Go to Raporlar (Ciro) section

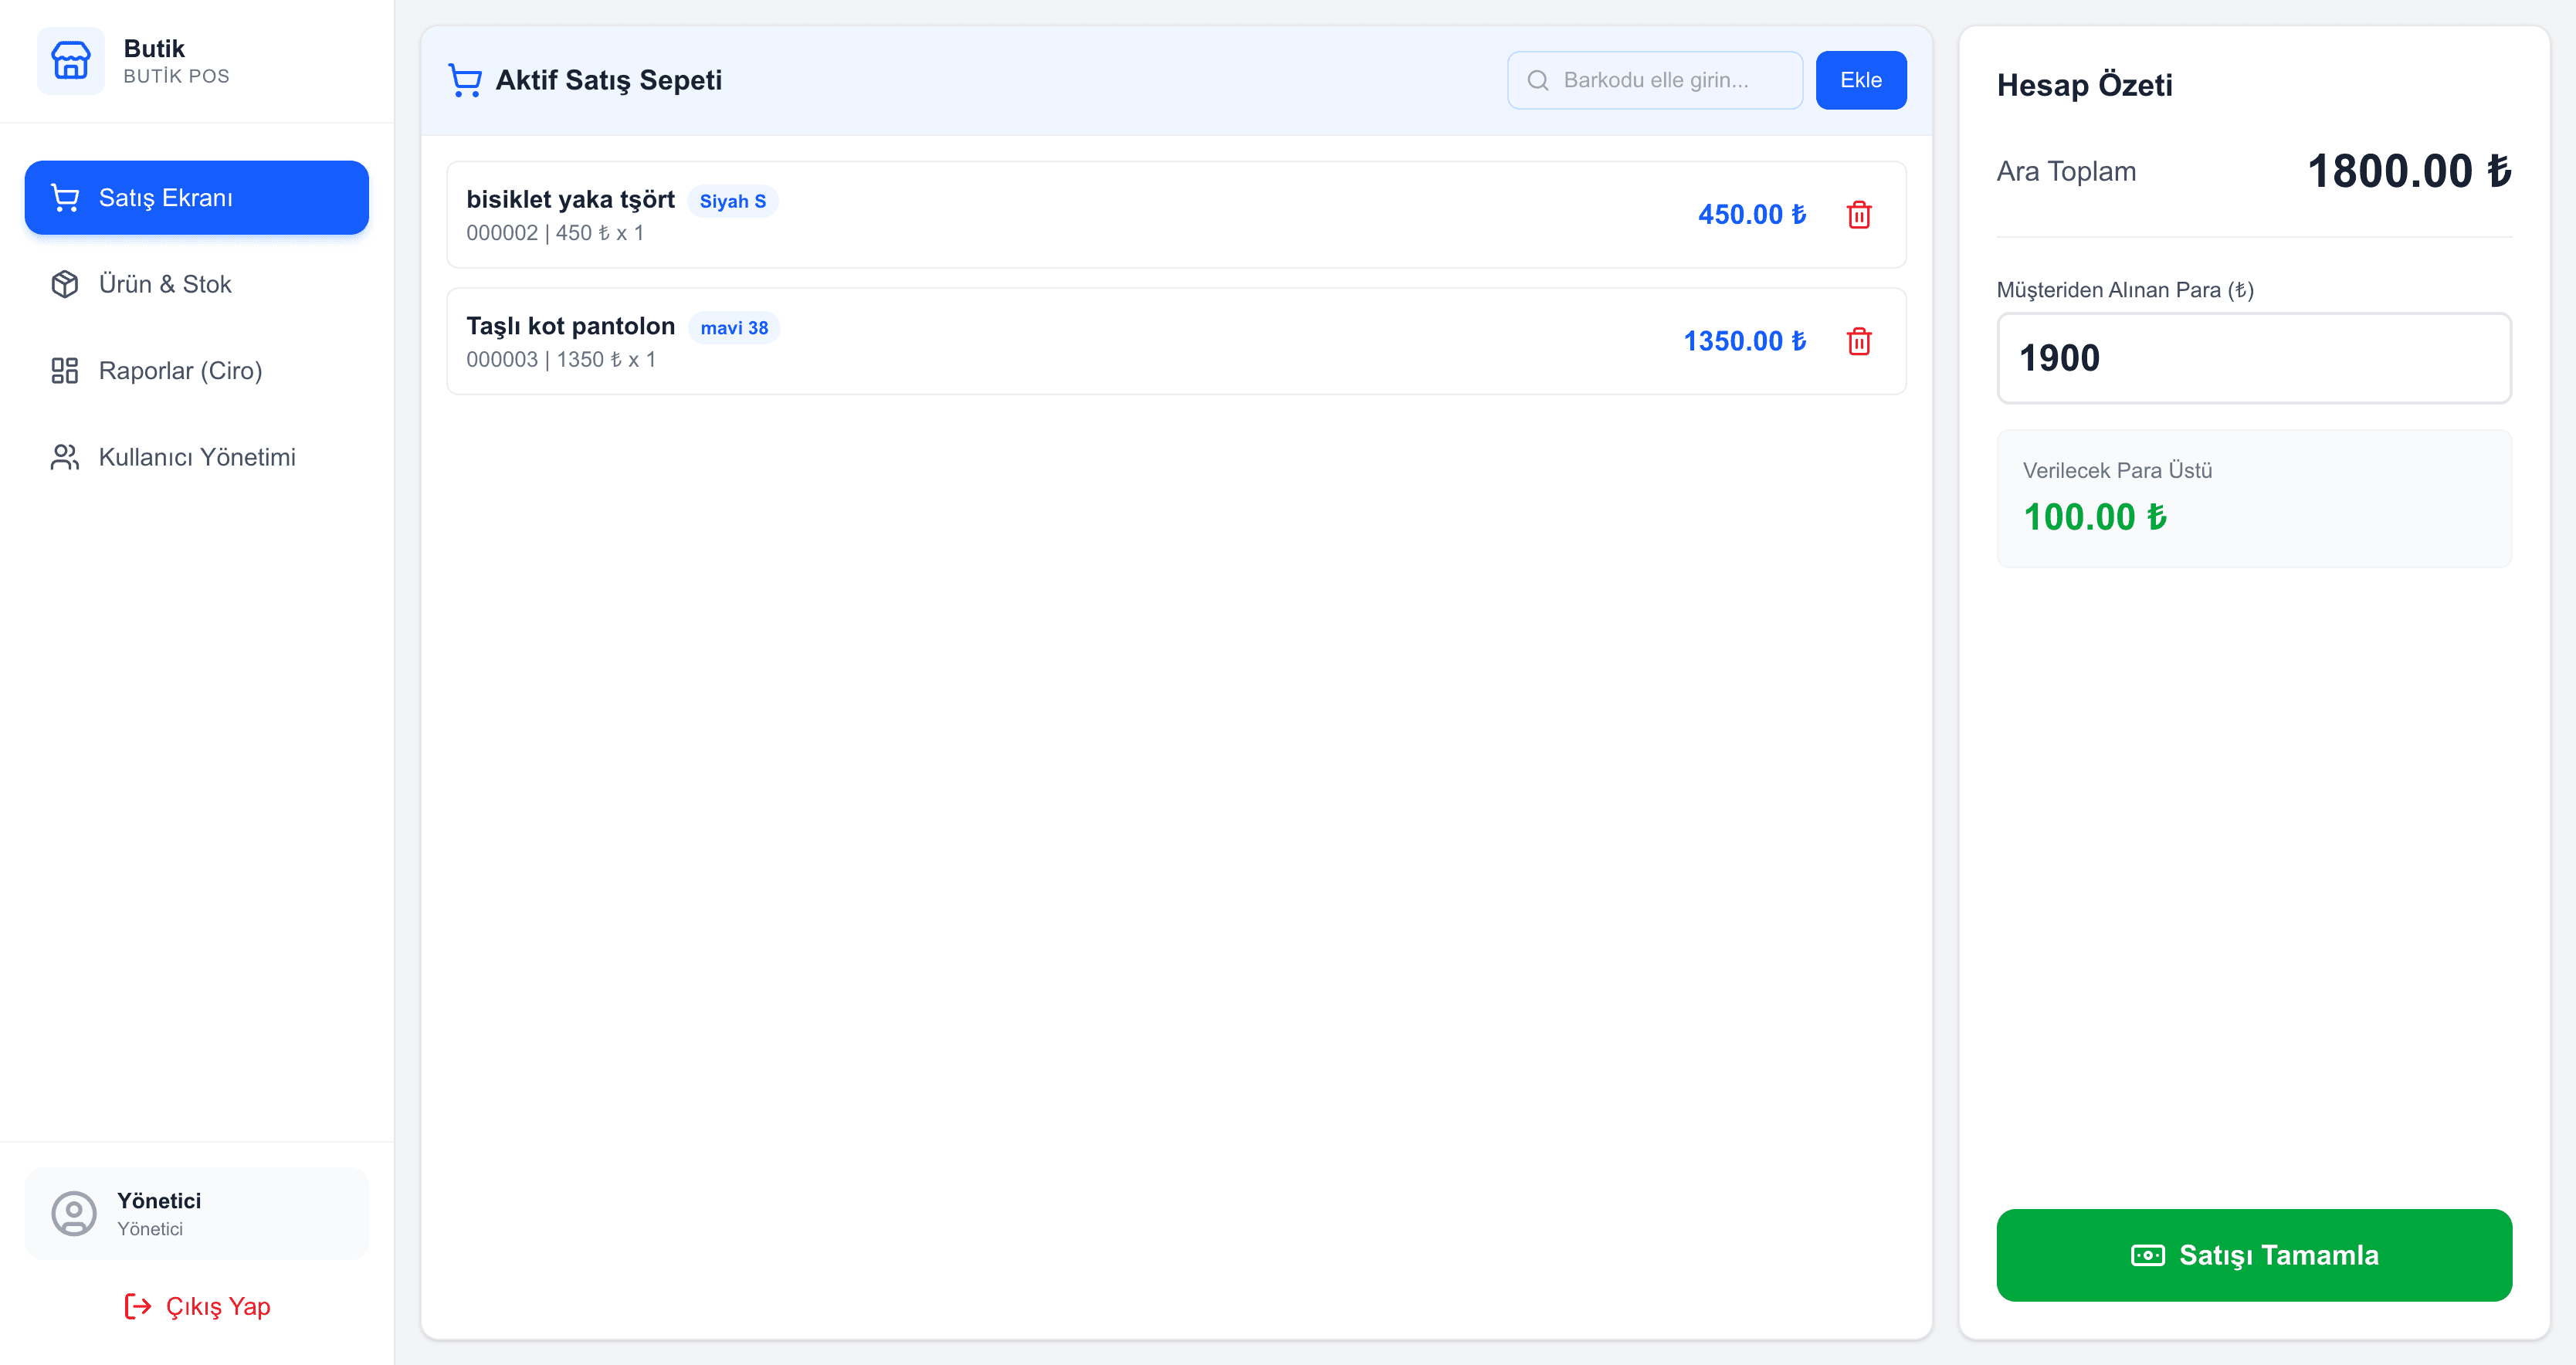pyautogui.click(x=197, y=371)
